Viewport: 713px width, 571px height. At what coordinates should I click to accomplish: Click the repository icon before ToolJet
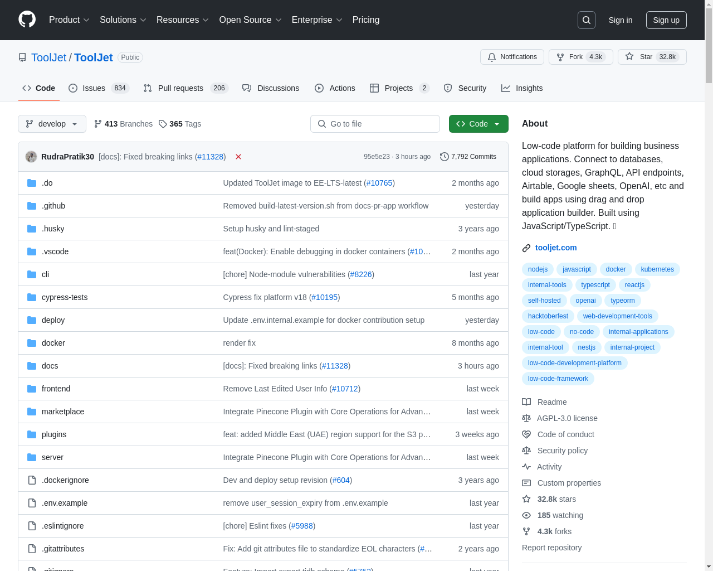point(22,57)
